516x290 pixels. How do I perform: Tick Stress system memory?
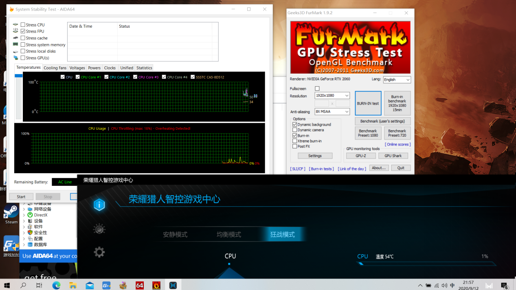pos(23,45)
